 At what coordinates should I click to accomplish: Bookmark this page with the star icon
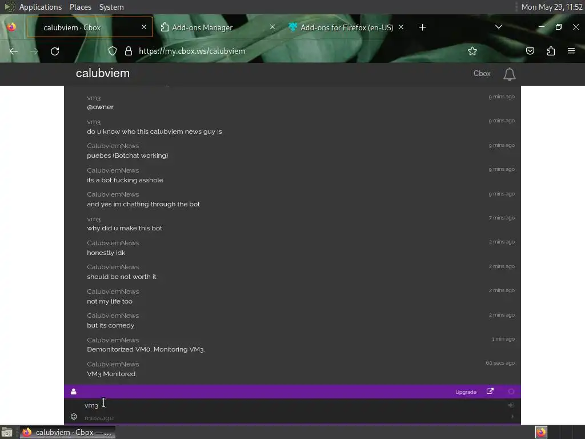[x=472, y=51]
